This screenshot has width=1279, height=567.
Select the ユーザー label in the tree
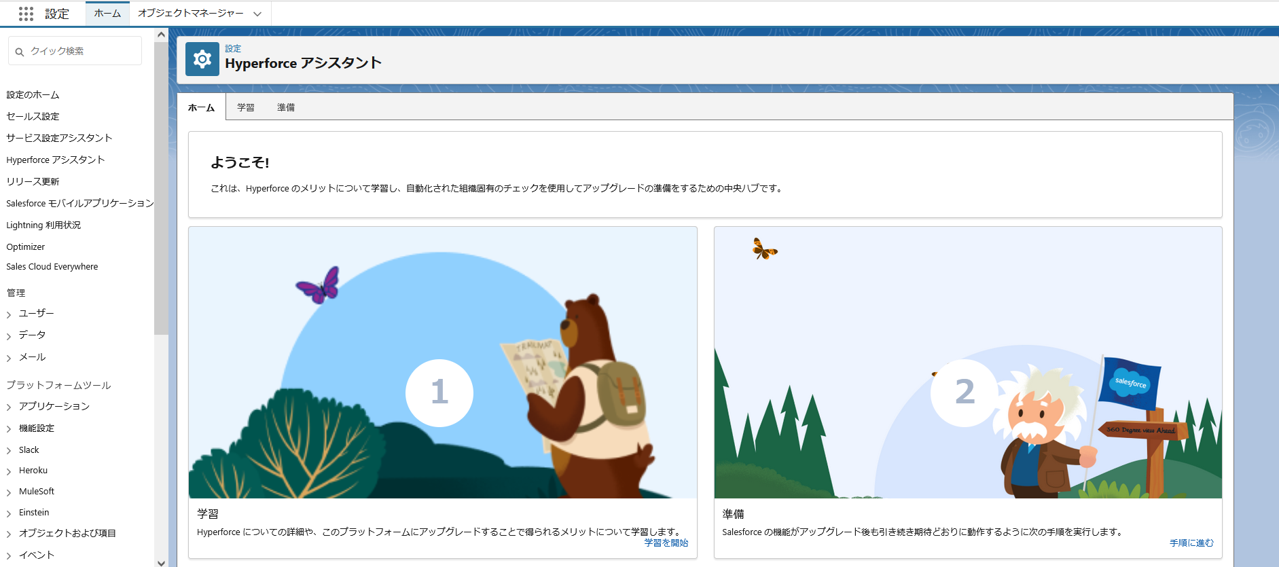pos(37,313)
